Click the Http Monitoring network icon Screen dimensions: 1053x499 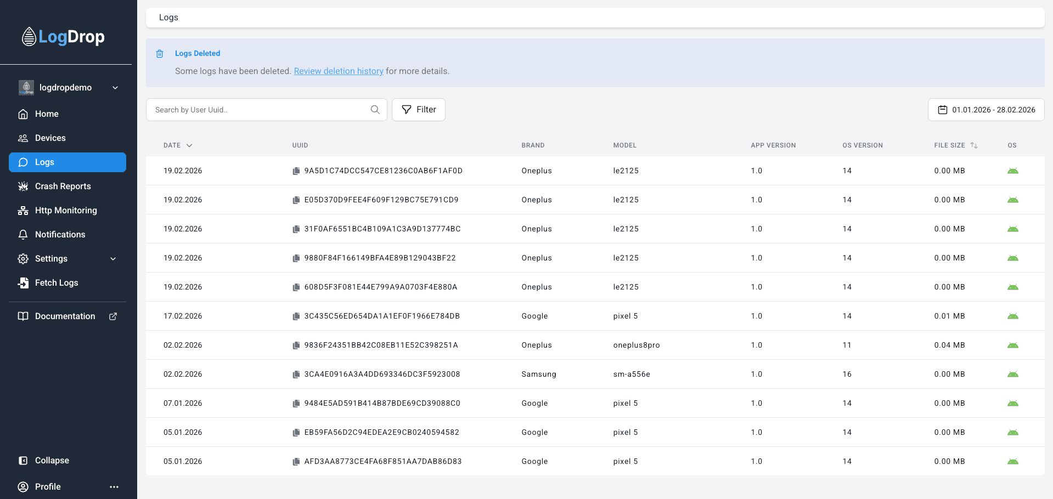point(23,211)
